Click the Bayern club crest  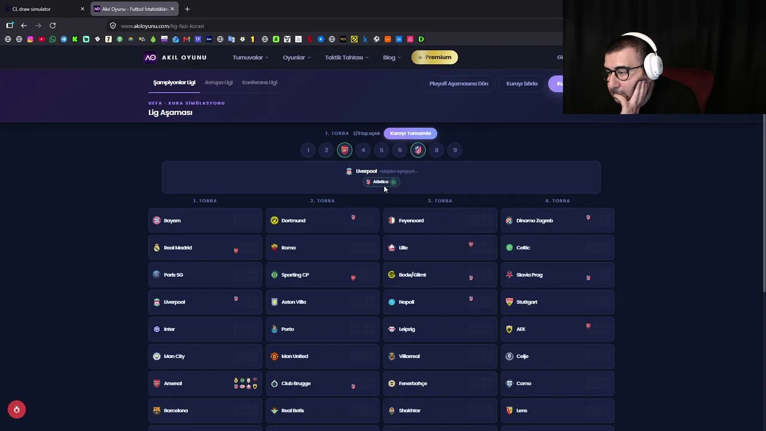[157, 221]
